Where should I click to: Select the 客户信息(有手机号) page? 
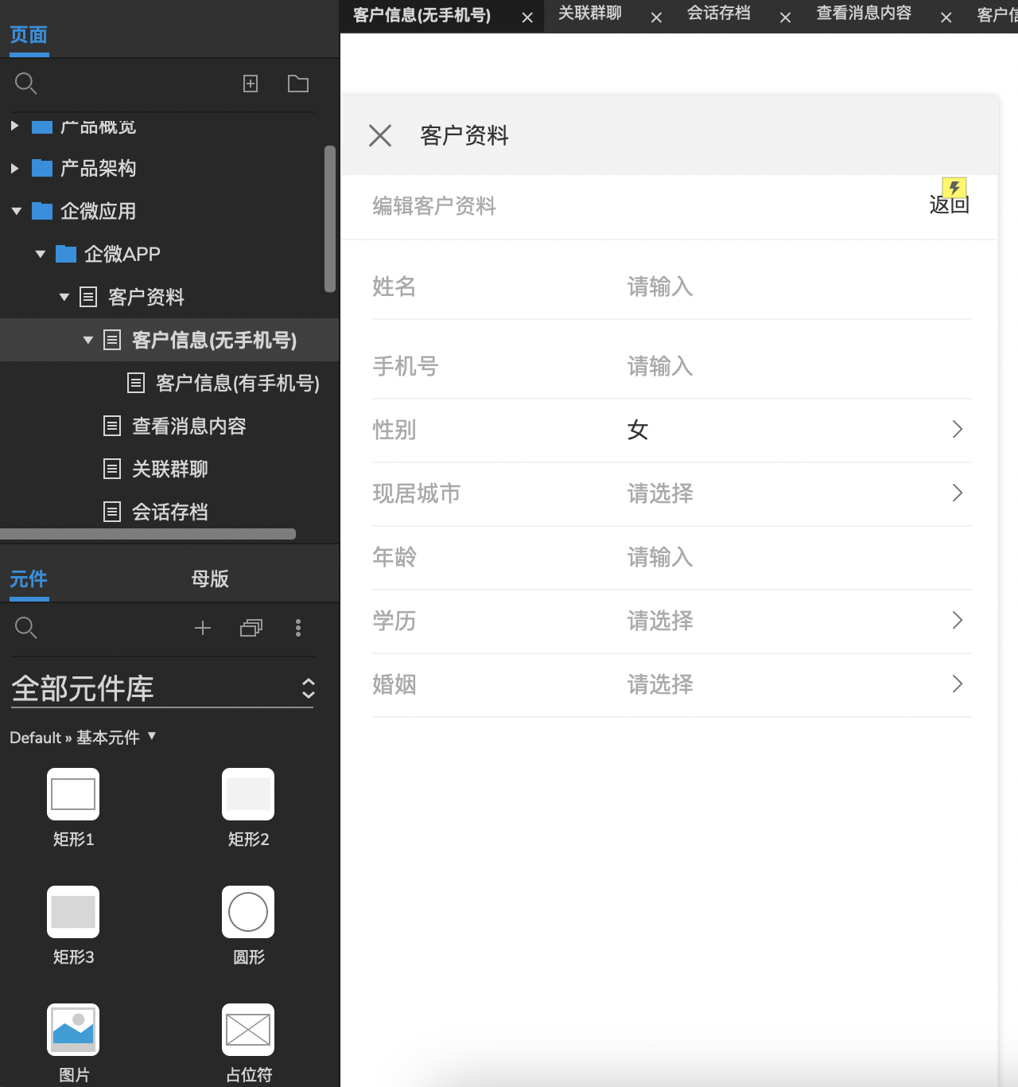[238, 383]
